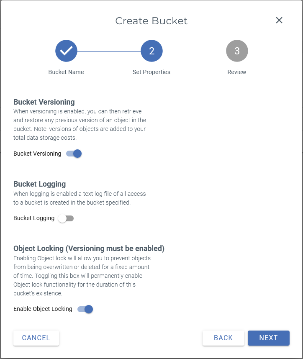303x359 pixels.
Task: Click the step 2 circle icon
Action: [151, 51]
